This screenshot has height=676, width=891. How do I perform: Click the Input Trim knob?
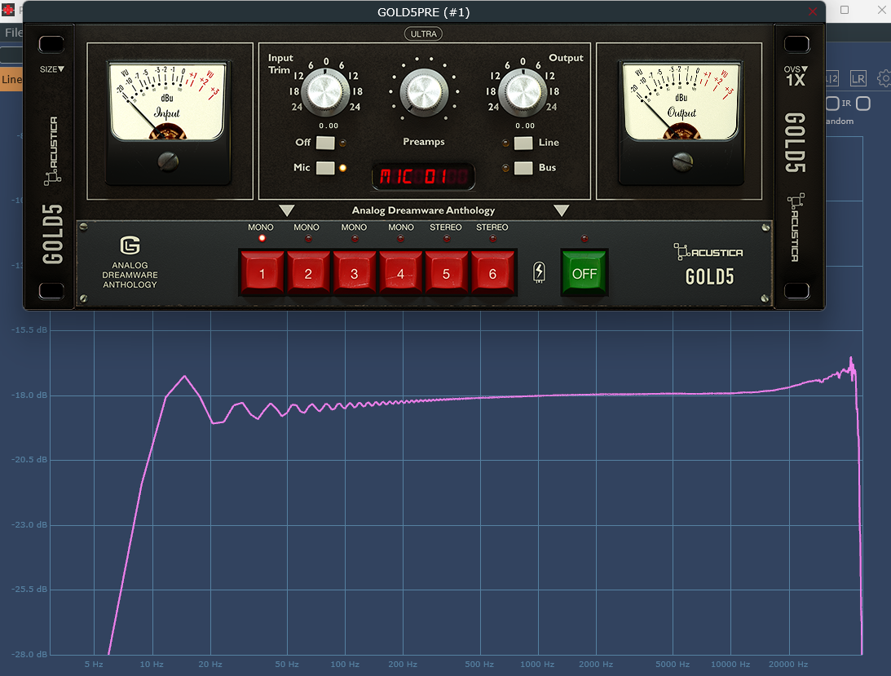pyautogui.click(x=325, y=93)
